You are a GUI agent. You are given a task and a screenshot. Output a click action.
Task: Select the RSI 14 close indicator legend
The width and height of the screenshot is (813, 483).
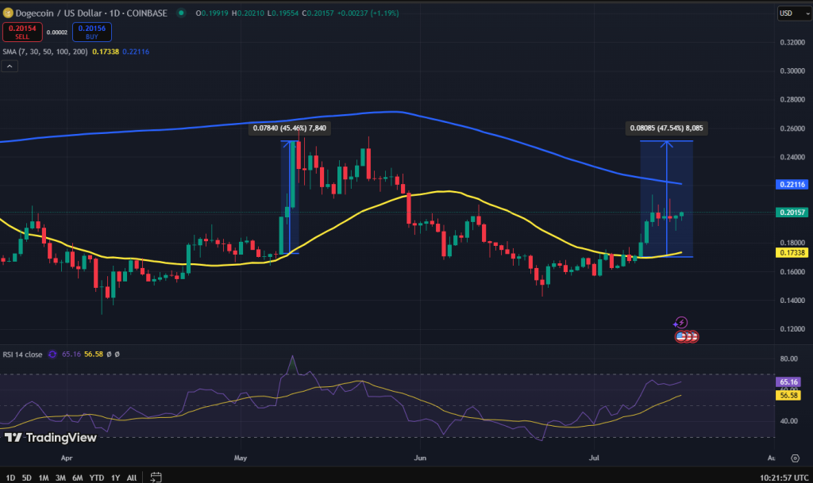(x=22, y=355)
